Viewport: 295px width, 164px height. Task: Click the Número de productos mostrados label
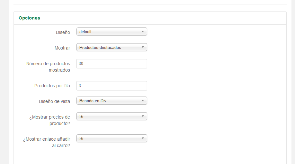pyautogui.click(x=48, y=67)
